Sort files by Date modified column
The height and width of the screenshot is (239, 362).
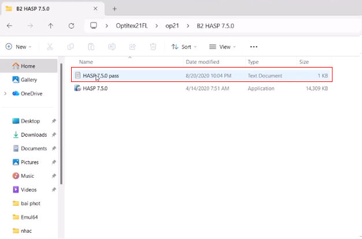(x=202, y=62)
